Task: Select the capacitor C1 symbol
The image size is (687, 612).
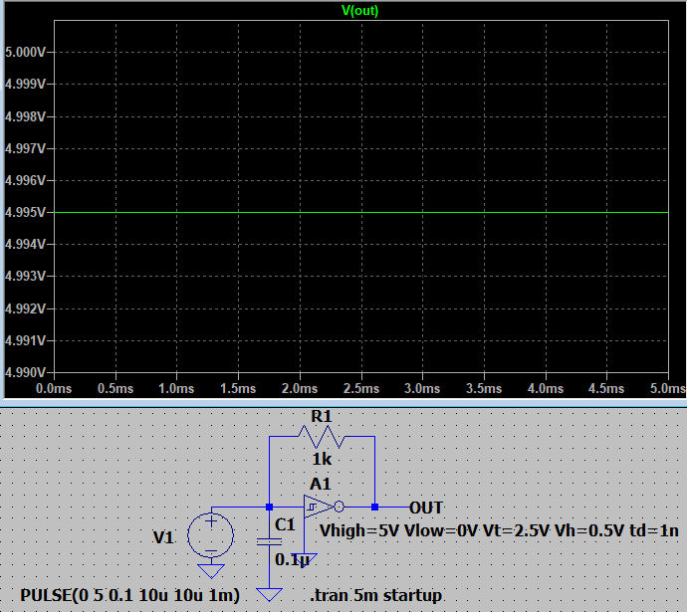Action: tap(269, 541)
